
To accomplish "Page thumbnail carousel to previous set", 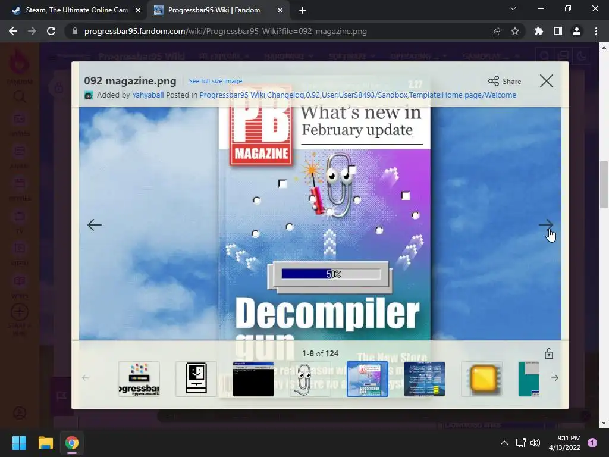I will click(86, 378).
